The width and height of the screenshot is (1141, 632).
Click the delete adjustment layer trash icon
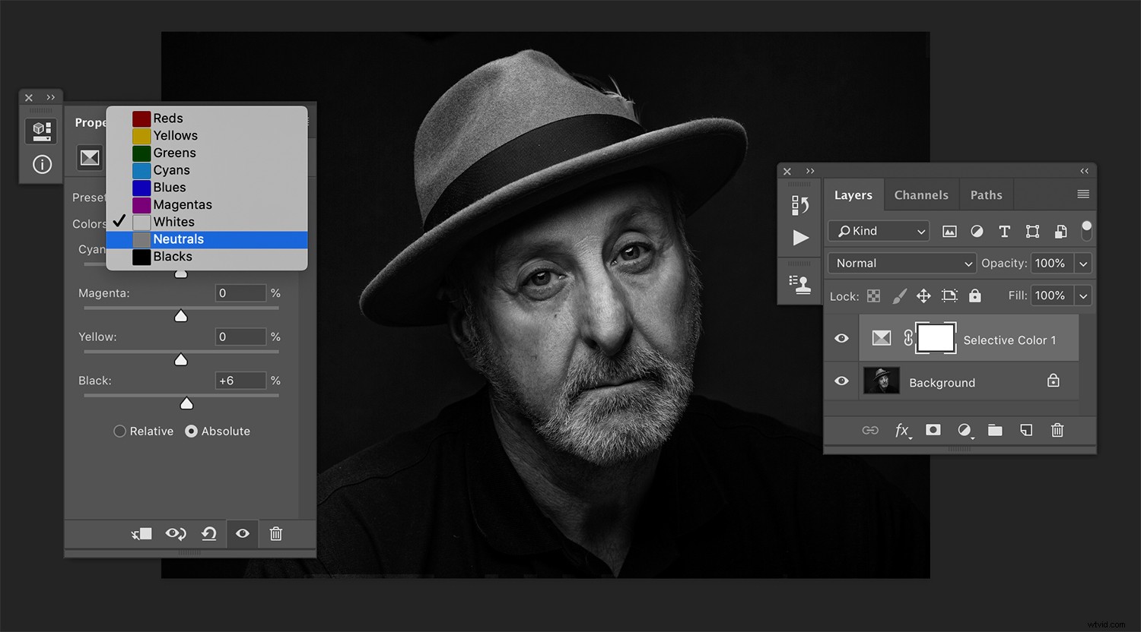coord(275,533)
